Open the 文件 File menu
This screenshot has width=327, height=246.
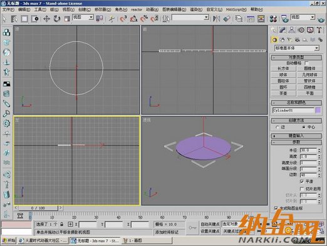point(8,9)
